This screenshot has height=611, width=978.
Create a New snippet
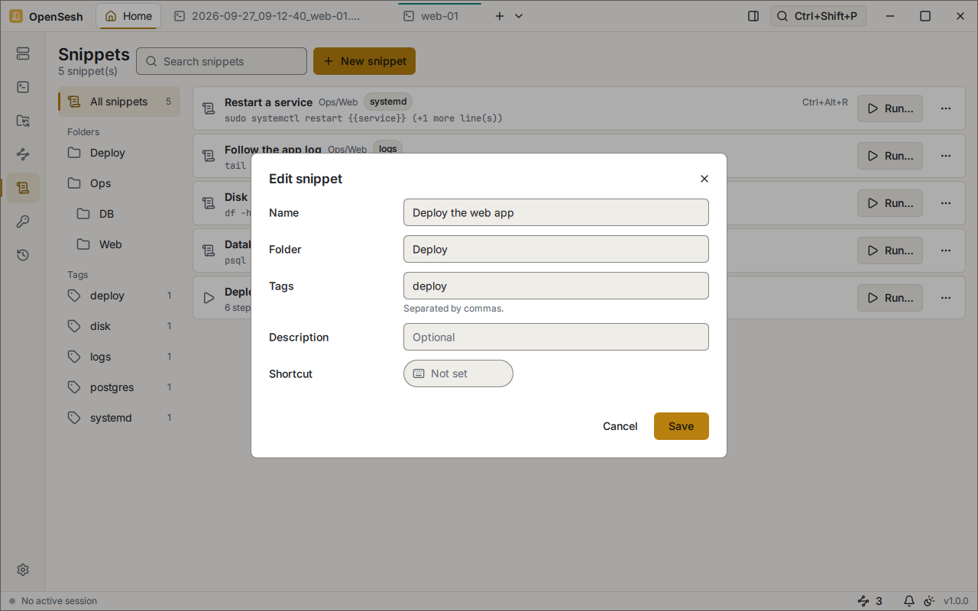click(364, 61)
